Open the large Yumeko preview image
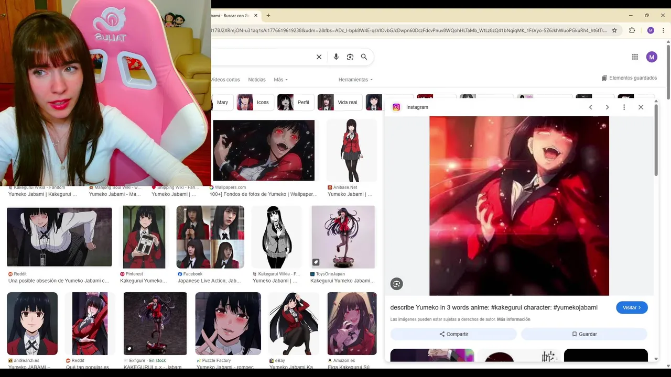 coord(519,206)
